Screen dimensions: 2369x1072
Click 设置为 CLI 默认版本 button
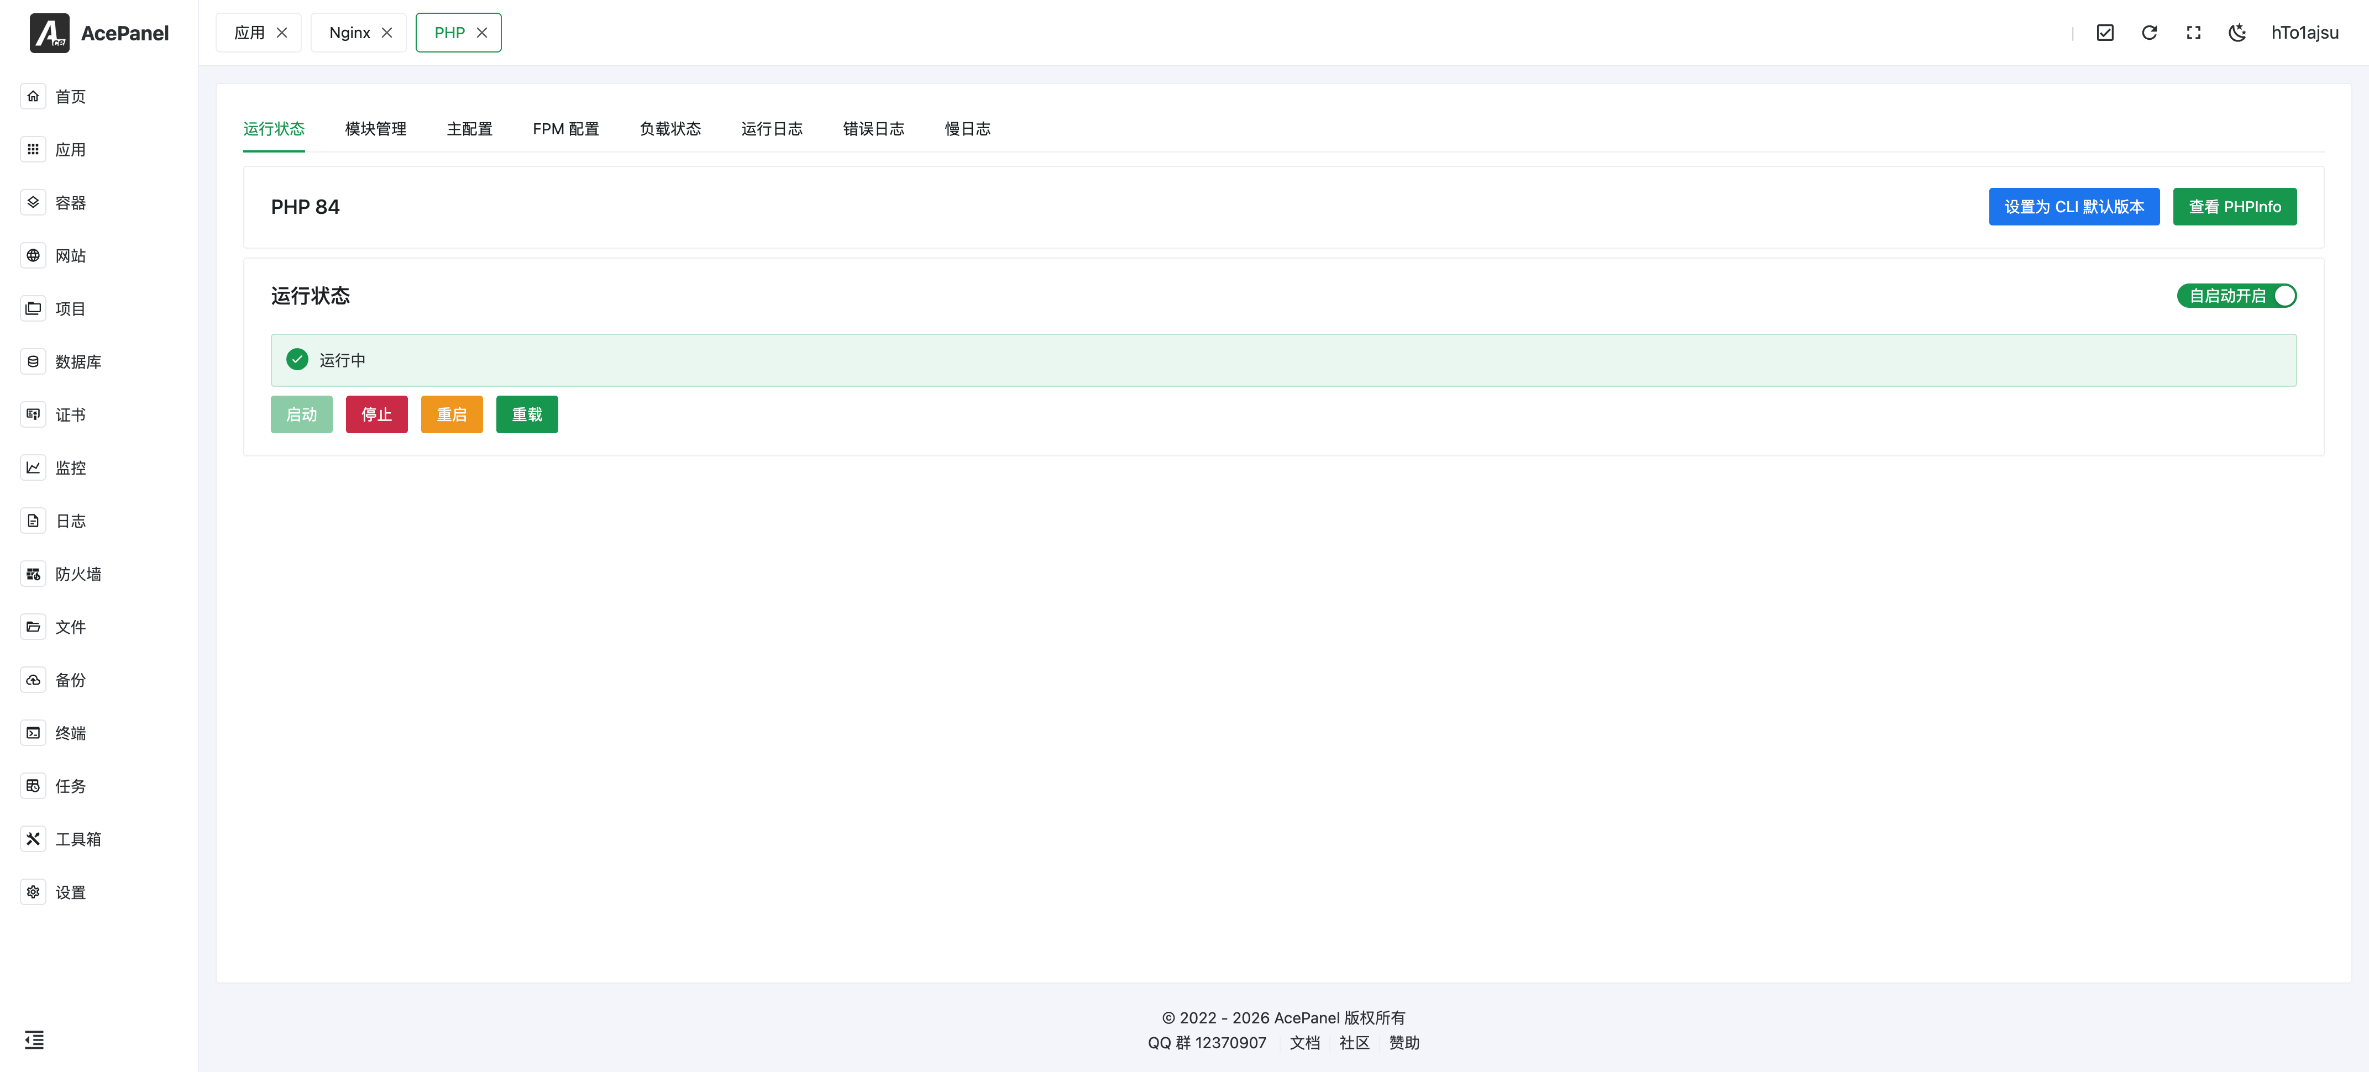tap(2074, 207)
